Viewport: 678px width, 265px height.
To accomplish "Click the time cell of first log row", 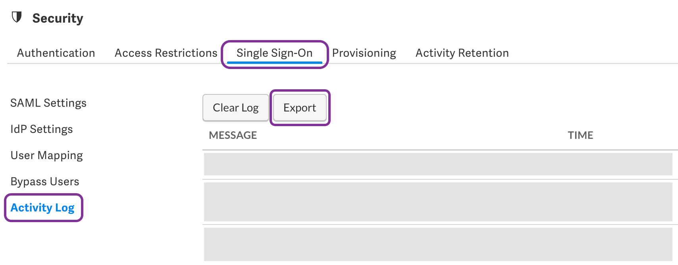I will coord(580,164).
